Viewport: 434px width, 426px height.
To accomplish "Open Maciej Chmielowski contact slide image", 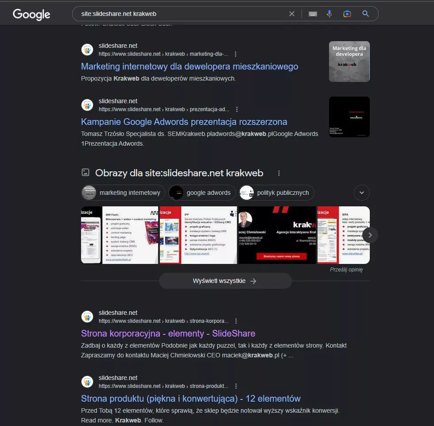I will tap(277, 235).
